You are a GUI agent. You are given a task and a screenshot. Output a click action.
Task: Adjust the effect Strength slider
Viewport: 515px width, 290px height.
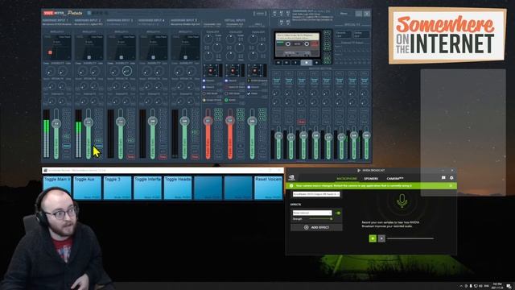coord(320,219)
